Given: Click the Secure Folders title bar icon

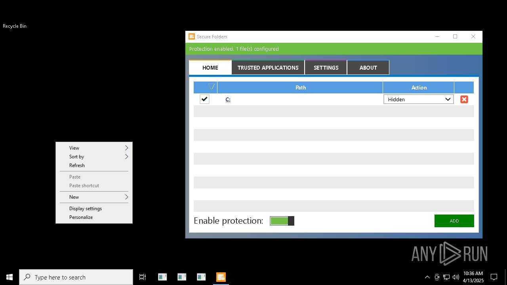Looking at the screenshot, I should pos(192,36).
